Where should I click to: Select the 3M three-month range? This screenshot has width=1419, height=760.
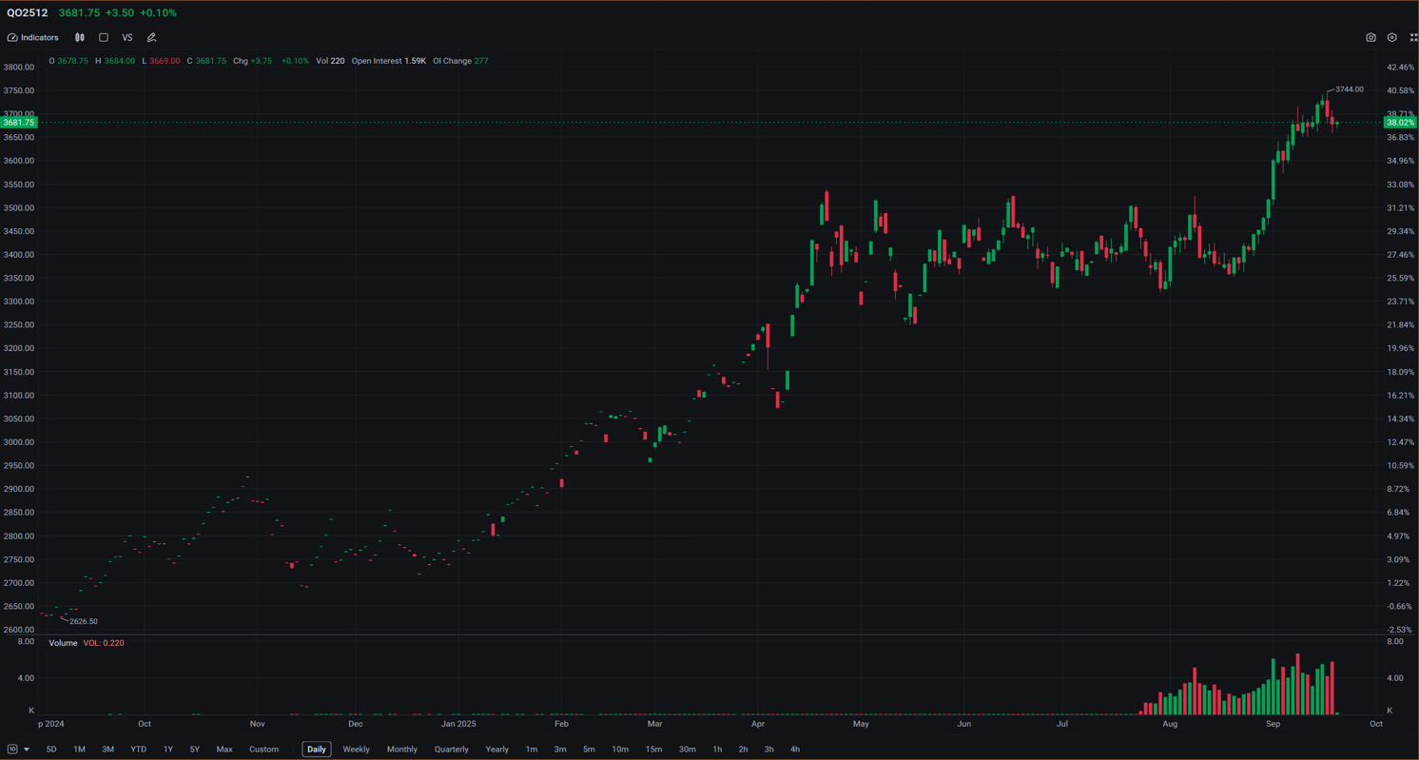click(x=108, y=750)
